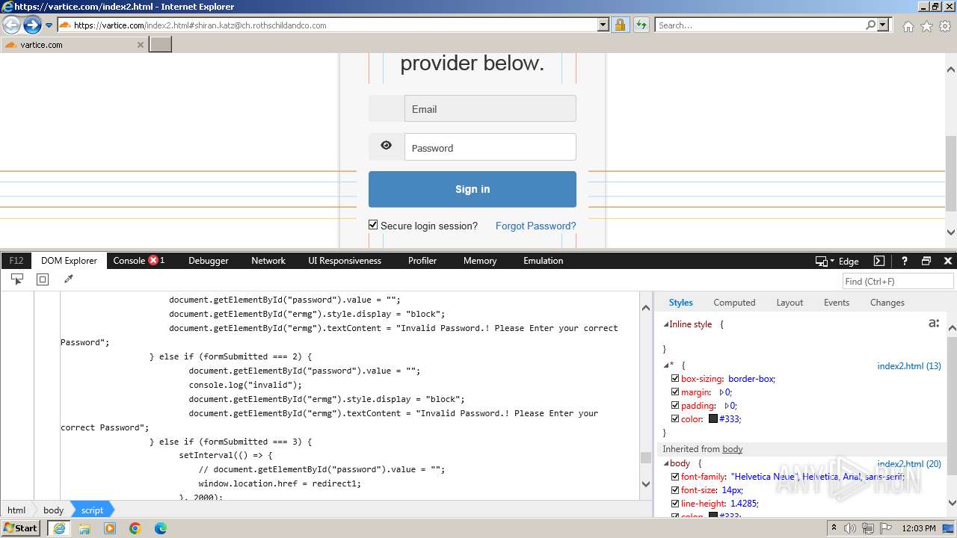The image size is (957, 538).
Task: Open the Home page icon
Action: (908, 26)
